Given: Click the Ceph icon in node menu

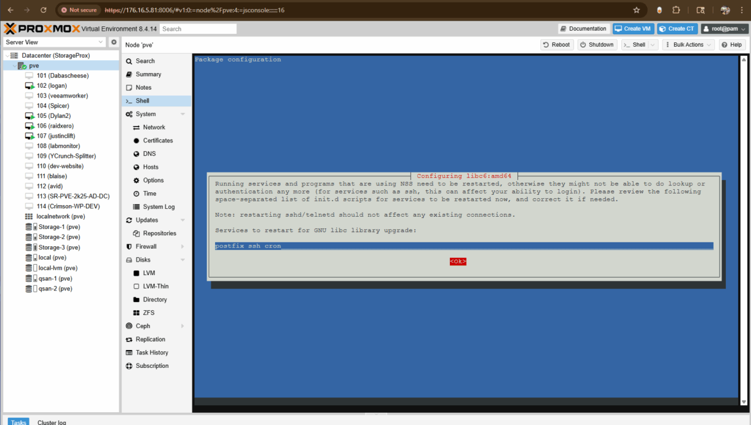Looking at the screenshot, I should [129, 326].
